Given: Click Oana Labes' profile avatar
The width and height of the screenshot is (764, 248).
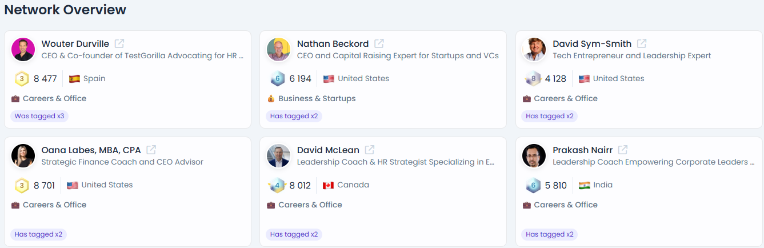Looking at the screenshot, I should pyautogui.click(x=23, y=156).
